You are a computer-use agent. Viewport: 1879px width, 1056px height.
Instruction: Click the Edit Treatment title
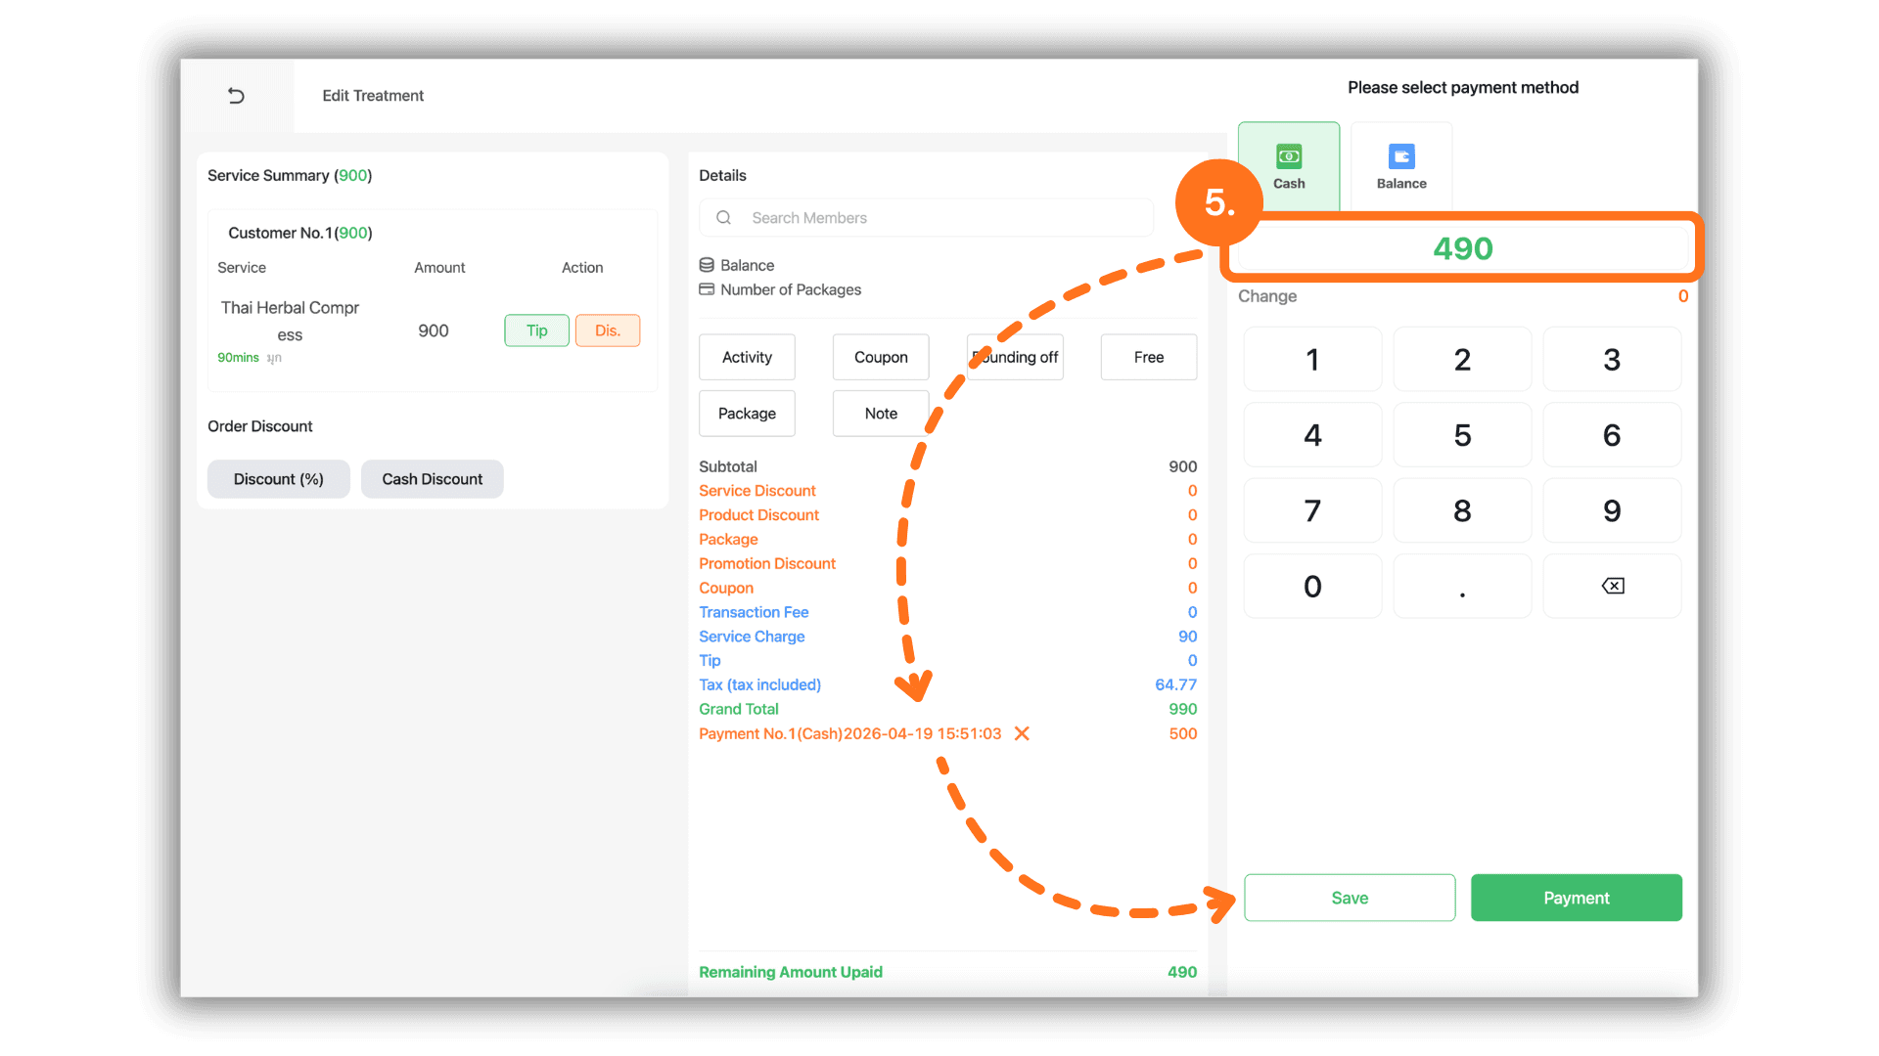click(x=373, y=96)
